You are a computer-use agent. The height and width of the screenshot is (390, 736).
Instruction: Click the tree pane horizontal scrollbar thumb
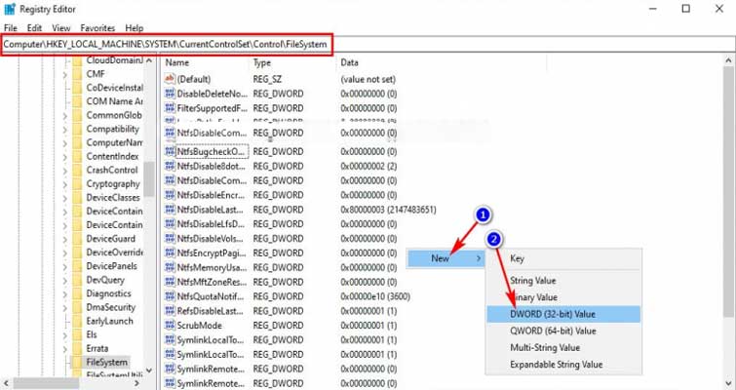pos(47,383)
